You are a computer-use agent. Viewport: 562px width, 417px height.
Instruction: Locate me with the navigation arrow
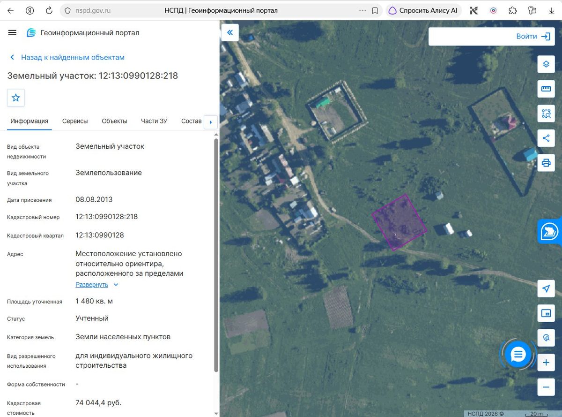click(546, 288)
